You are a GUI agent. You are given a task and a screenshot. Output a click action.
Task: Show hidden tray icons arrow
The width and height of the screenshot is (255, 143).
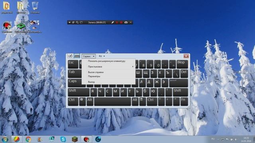click(218, 139)
